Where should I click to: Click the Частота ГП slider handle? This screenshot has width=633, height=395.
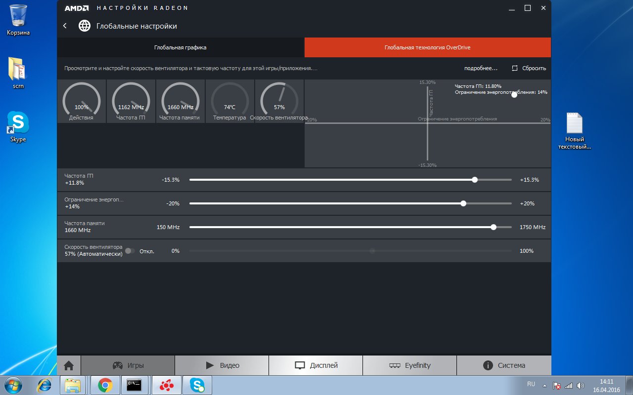click(x=475, y=180)
